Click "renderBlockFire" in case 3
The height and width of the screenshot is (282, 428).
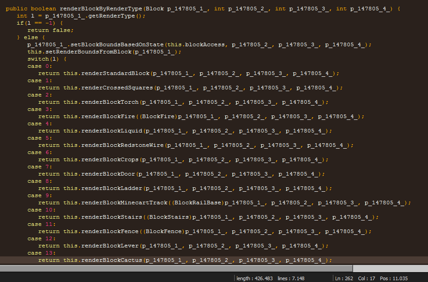point(108,116)
